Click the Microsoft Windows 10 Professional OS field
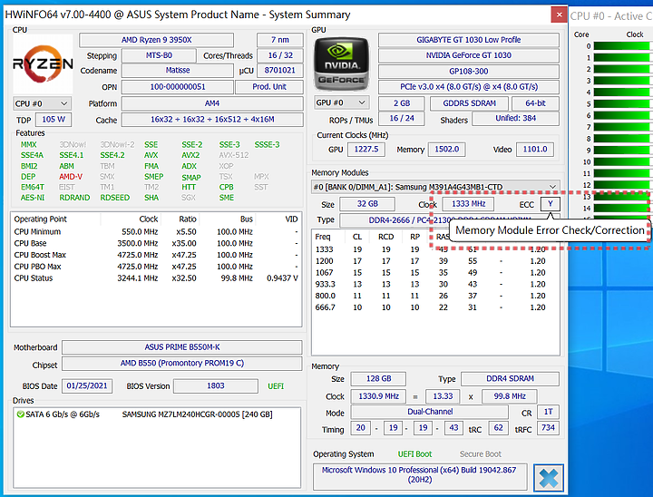 (x=420, y=475)
